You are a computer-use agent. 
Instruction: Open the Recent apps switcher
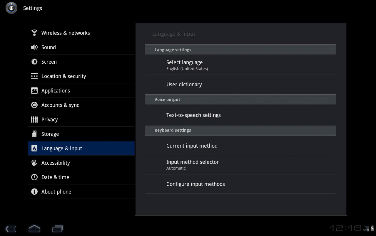[x=58, y=228]
